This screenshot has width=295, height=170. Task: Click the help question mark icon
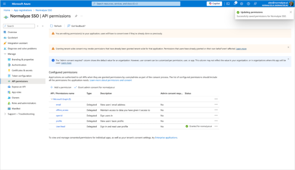[x=248, y=3]
